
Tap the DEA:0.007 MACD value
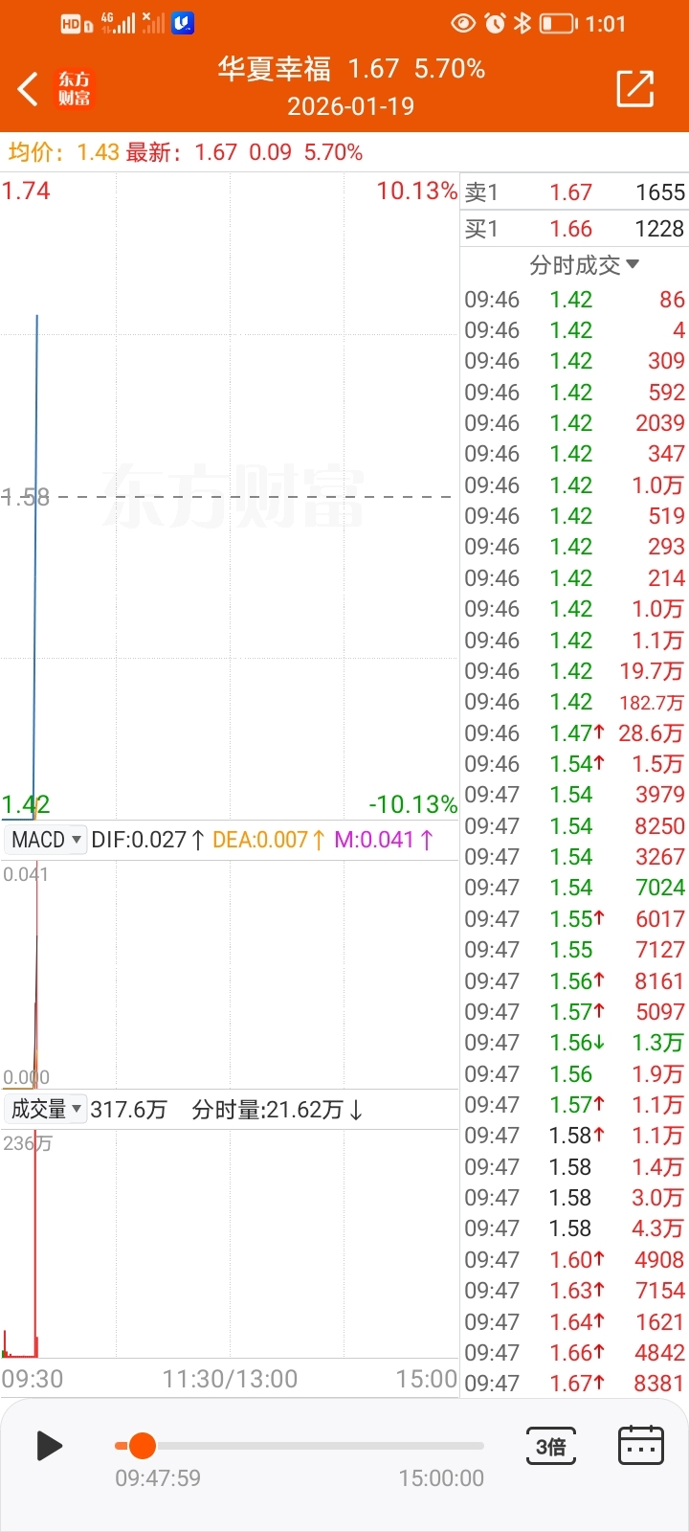(x=268, y=840)
